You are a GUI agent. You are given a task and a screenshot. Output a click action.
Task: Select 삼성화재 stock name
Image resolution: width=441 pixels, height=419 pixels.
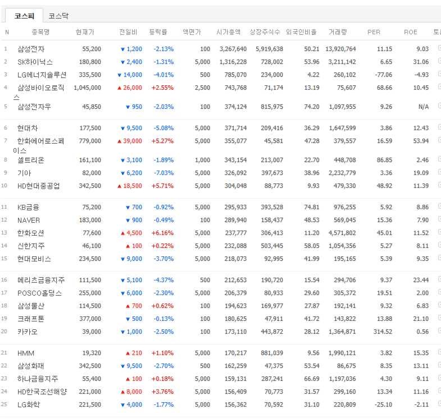31,366
